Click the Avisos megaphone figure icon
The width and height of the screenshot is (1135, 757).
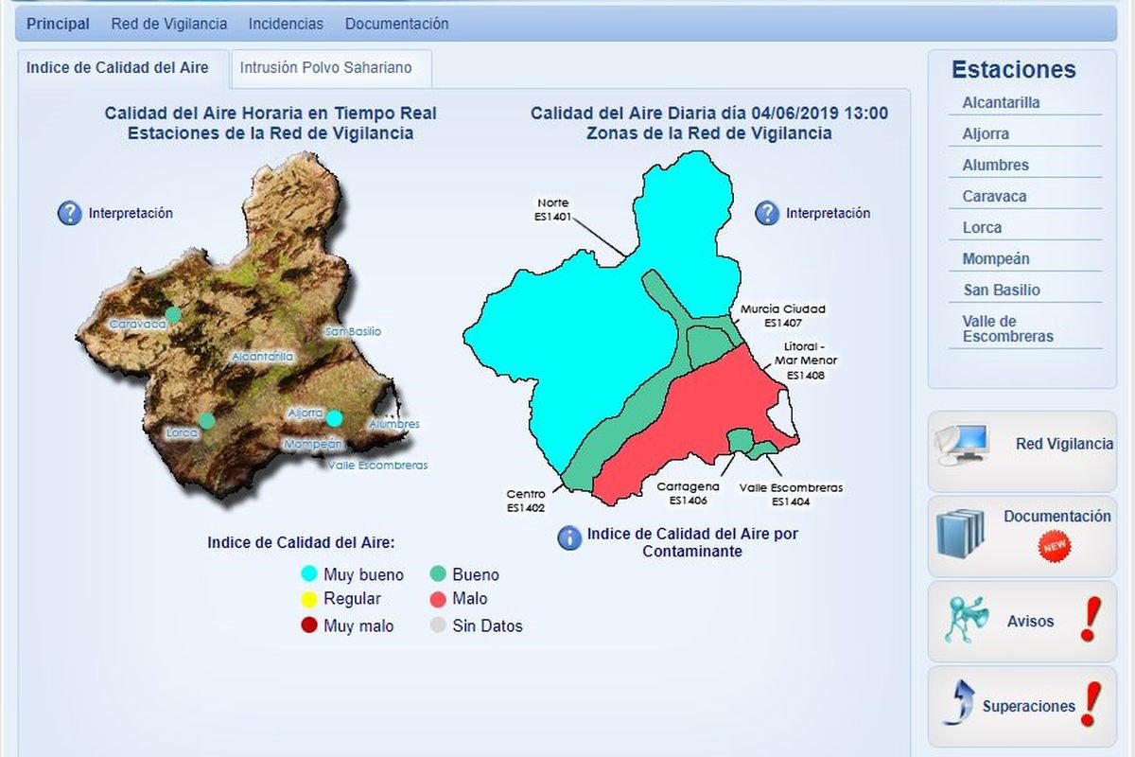click(x=966, y=621)
